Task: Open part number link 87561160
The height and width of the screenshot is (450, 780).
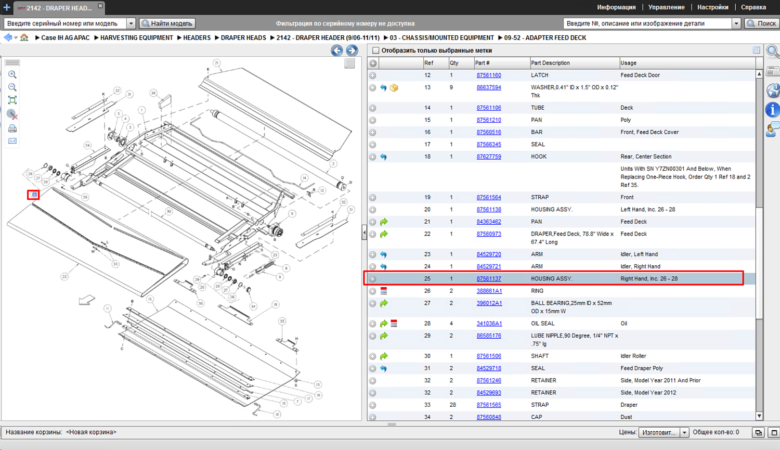Action: point(489,75)
